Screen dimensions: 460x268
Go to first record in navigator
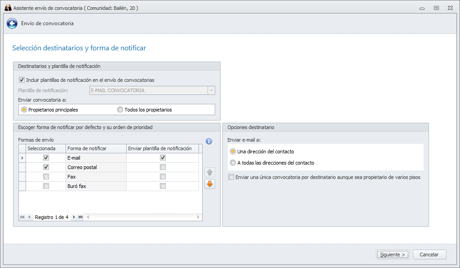[x=22, y=217]
